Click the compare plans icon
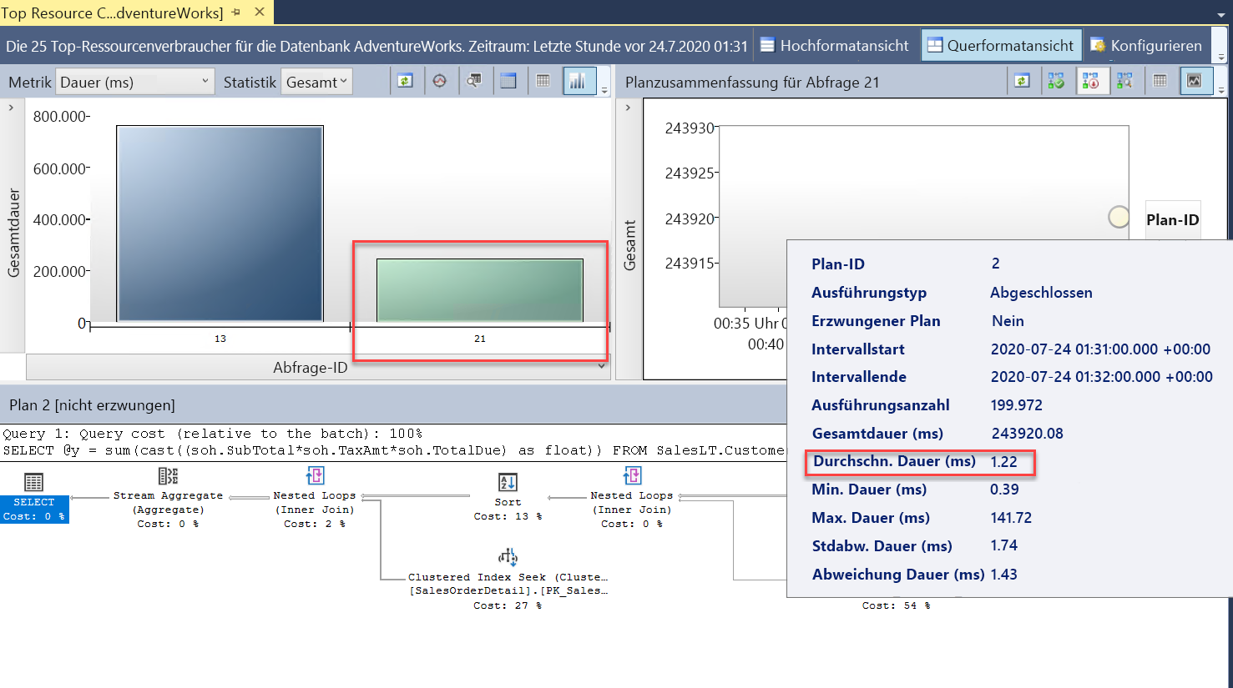This screenshot has width=1233, height=688. (x=1124, y=81)
